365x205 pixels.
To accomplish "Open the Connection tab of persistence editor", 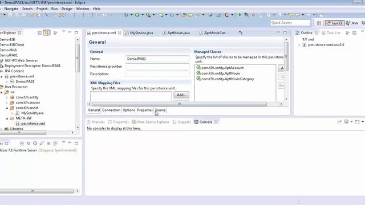I will click(111, 110).
